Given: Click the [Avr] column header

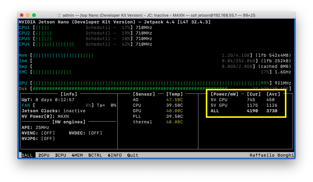Looking at the screenshot, I should click(273, 94).
